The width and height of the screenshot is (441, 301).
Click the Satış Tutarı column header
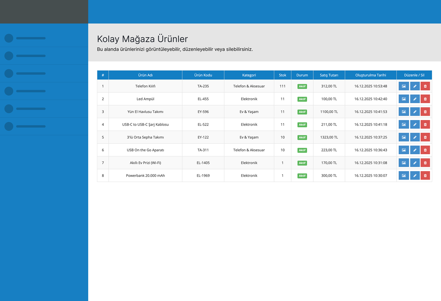[329, 75]
